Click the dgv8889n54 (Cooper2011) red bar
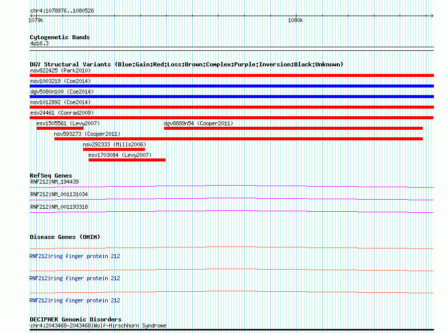 (293, 128)
